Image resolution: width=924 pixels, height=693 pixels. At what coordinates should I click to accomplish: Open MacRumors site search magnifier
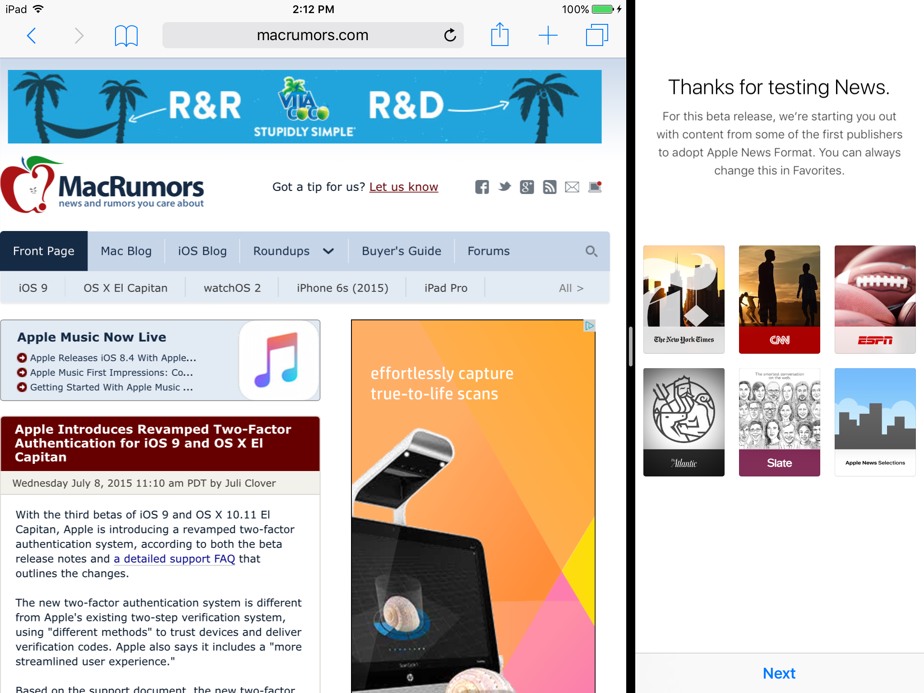(x=591, y=251)
